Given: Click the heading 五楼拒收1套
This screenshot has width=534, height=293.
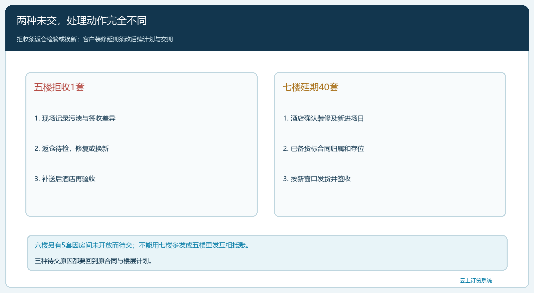Looking at the screenshot, I should [59, 87].
